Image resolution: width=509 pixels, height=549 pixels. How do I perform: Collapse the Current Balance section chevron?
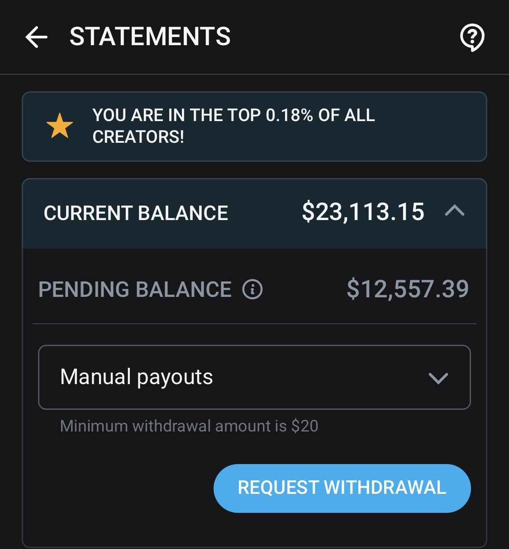coord(455,211)
